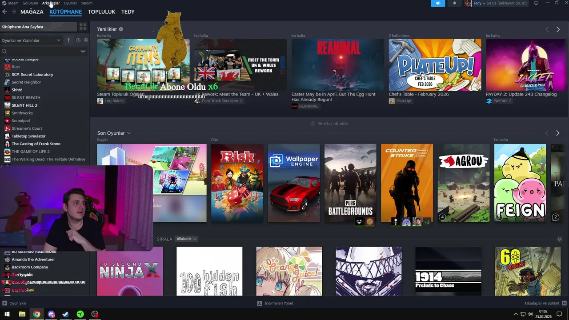Open Easter May be in April news title
Viewport: 569px width, 320px height.
333,97
